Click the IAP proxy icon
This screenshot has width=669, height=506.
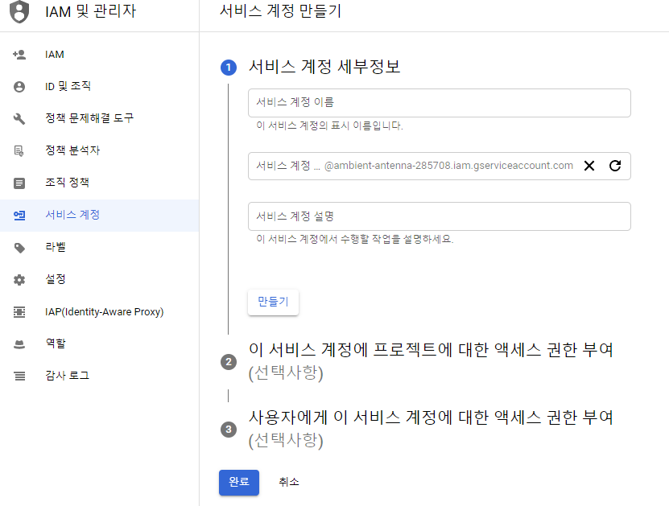tap(19, 312)
